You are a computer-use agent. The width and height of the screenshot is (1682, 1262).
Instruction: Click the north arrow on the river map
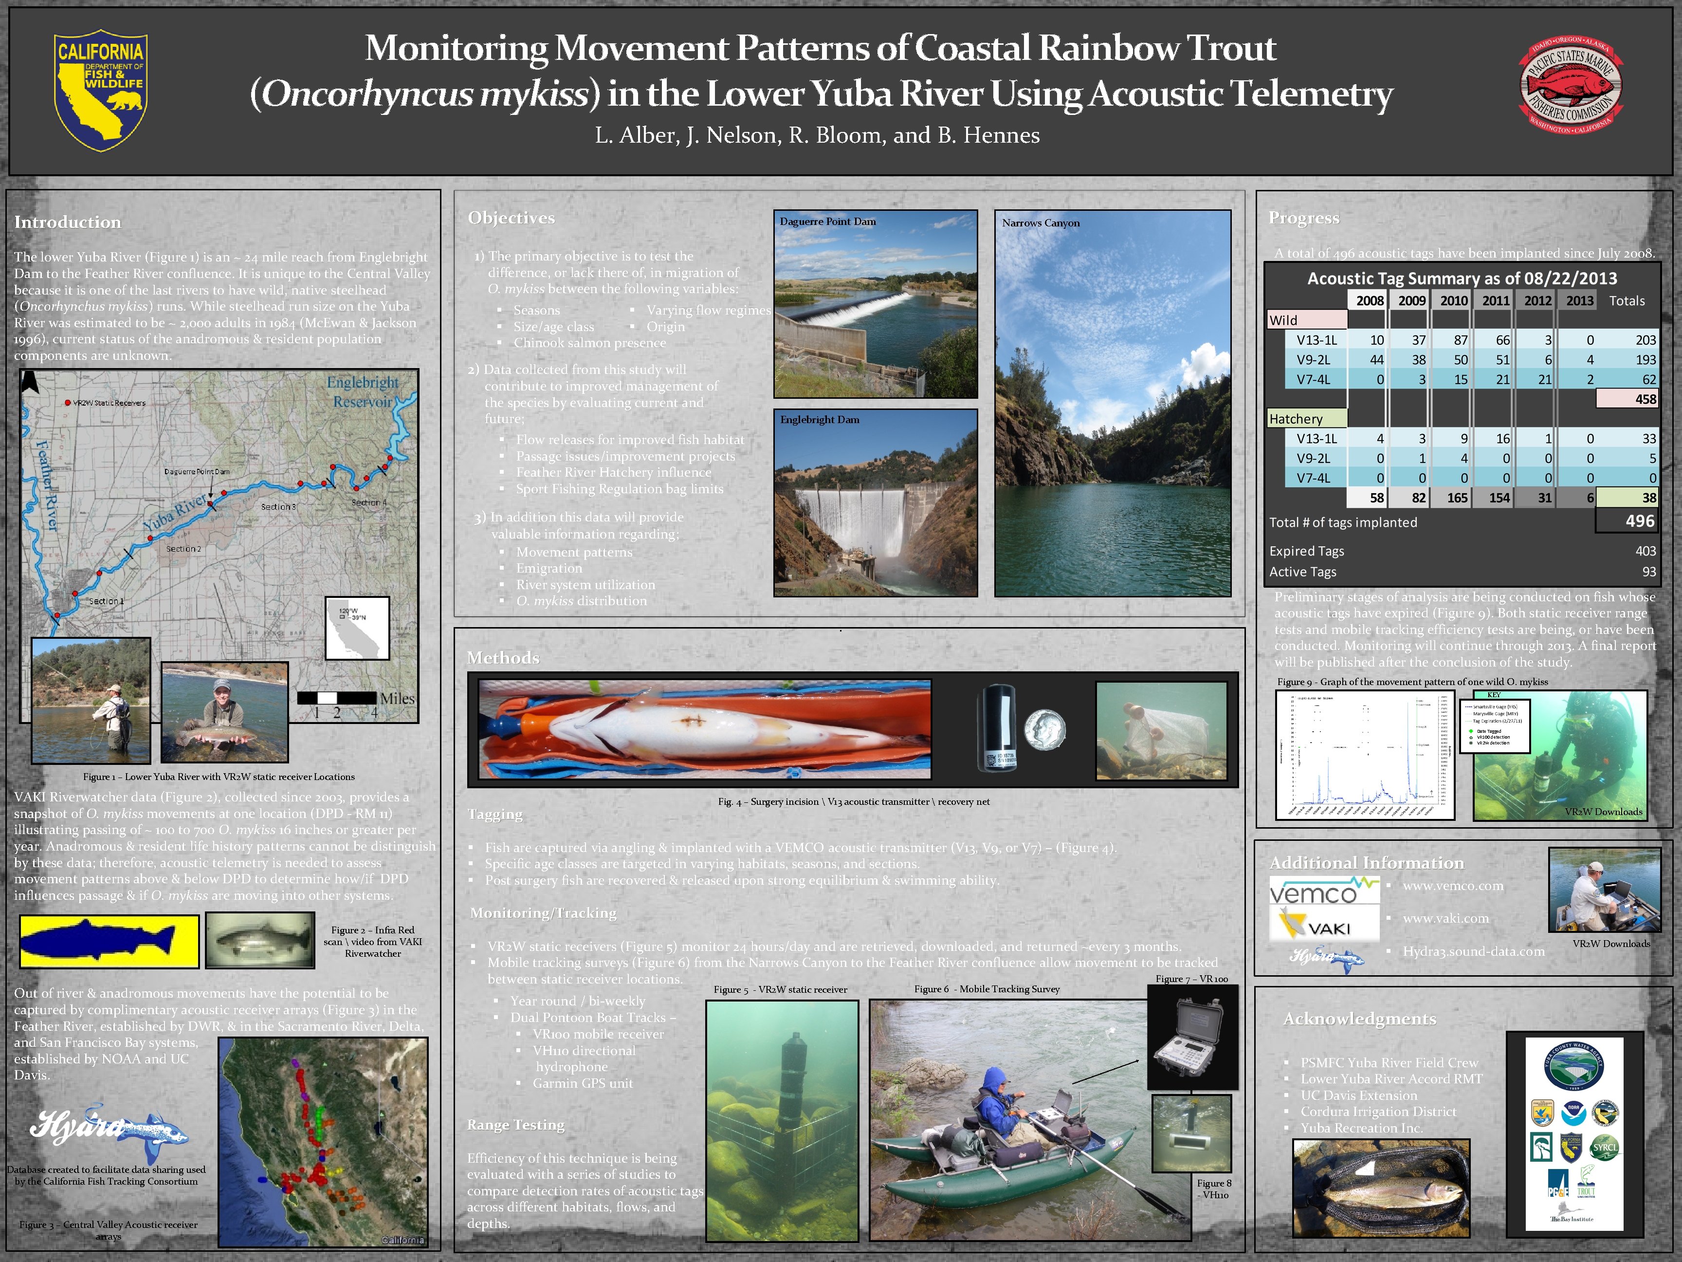point(30,382)
